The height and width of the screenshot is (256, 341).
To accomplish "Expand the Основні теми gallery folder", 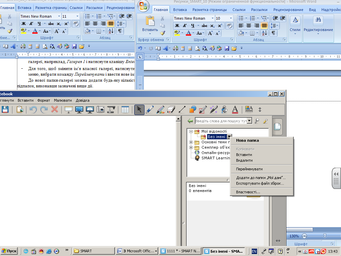I will coord(191,142).
